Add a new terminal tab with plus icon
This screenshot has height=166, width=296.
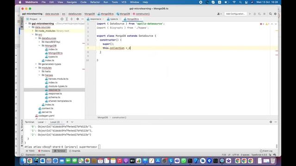pos(67,122)
